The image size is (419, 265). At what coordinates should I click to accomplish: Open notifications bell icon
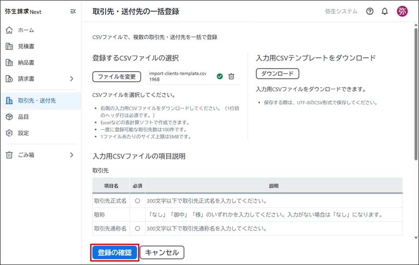tap(385, 12)
